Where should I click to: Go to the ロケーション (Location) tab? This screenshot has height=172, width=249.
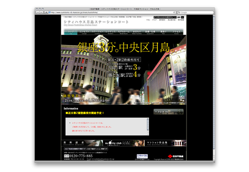[97, 32]
